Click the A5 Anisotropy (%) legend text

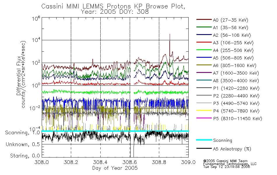pyautogui.click(x=232, y=149)
